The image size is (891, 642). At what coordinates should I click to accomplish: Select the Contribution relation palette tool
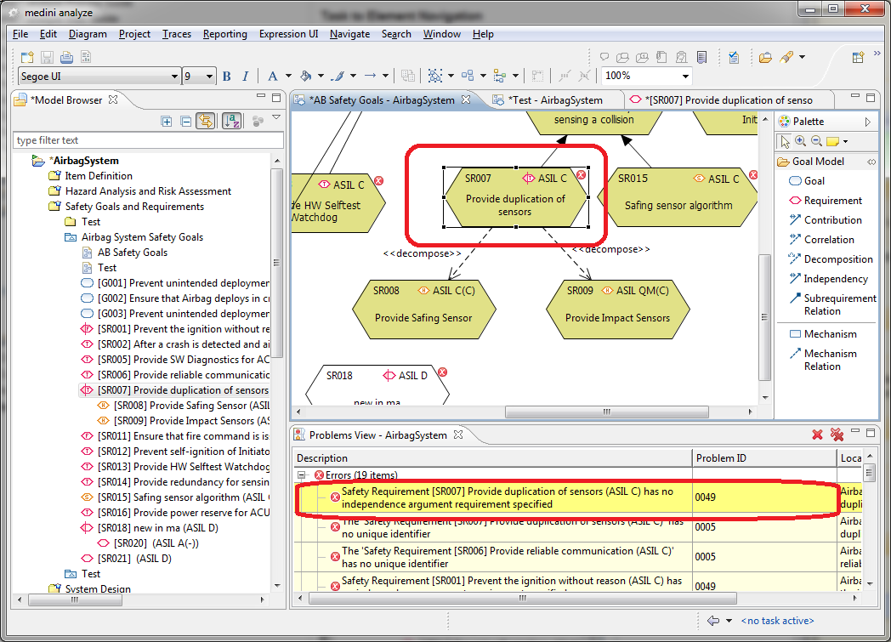click(832, 220)
